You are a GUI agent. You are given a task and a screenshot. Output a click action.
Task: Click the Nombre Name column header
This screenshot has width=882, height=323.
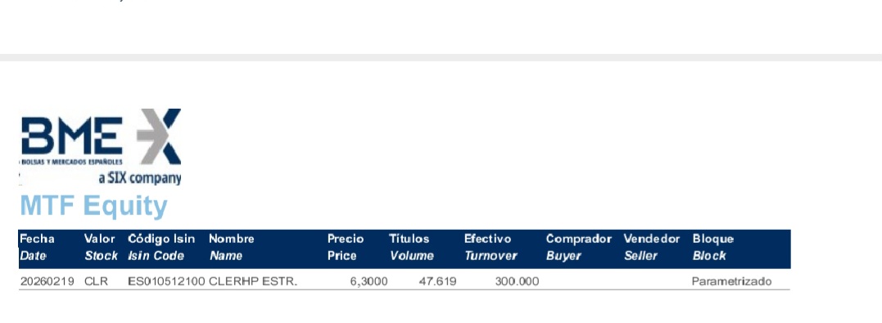pos(231,247)
